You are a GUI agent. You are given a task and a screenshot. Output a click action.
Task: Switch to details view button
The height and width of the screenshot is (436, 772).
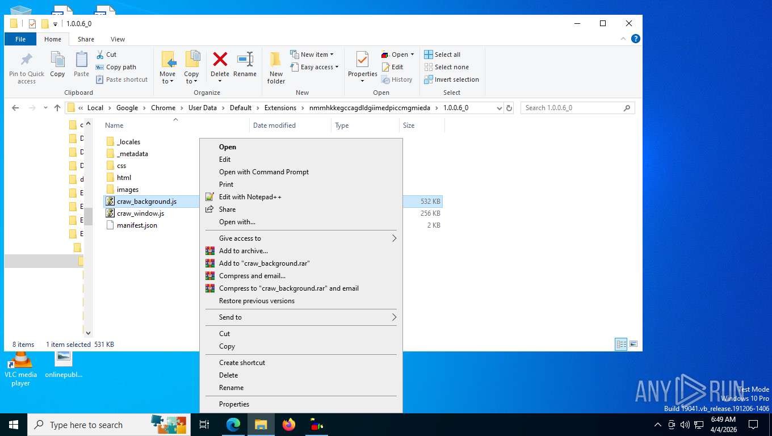(622, 344)
